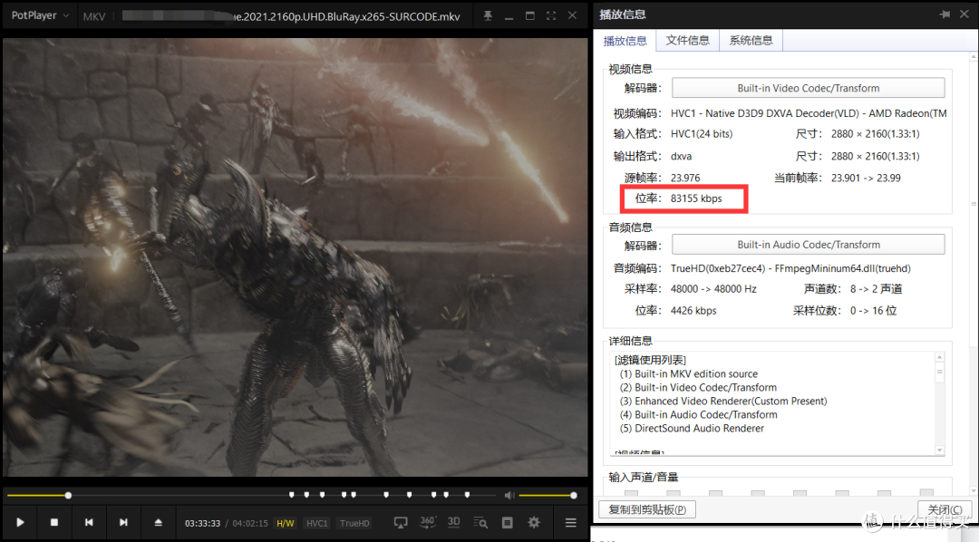Click the Built-in Video Codec/Transform button
This screenshot has width=979, height=542.
pos(808,88)
